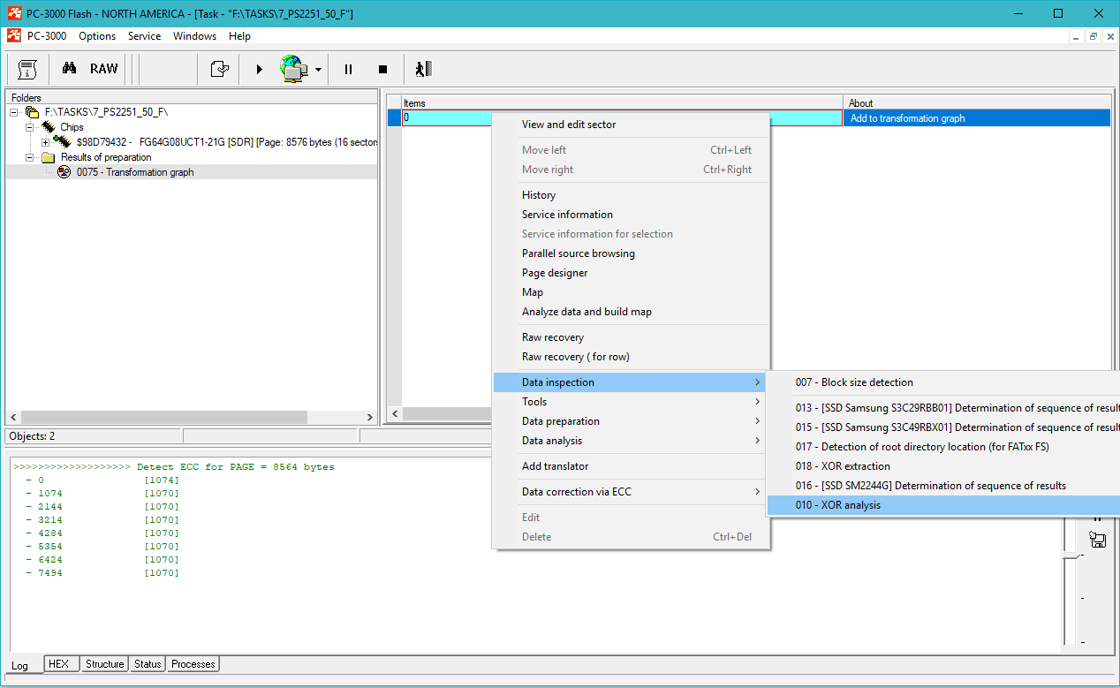Image resolution: width=1120 pixels, height=688 pixels.
Task: Click the Map context menu entry
Action: (x=631, y=292)
